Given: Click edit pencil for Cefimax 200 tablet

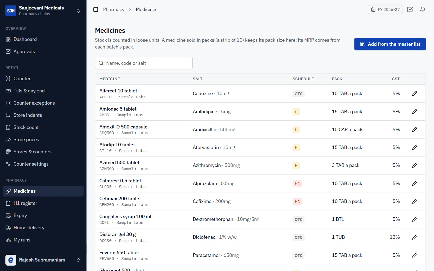Looking at the screenshot, I should pos(414,201).
